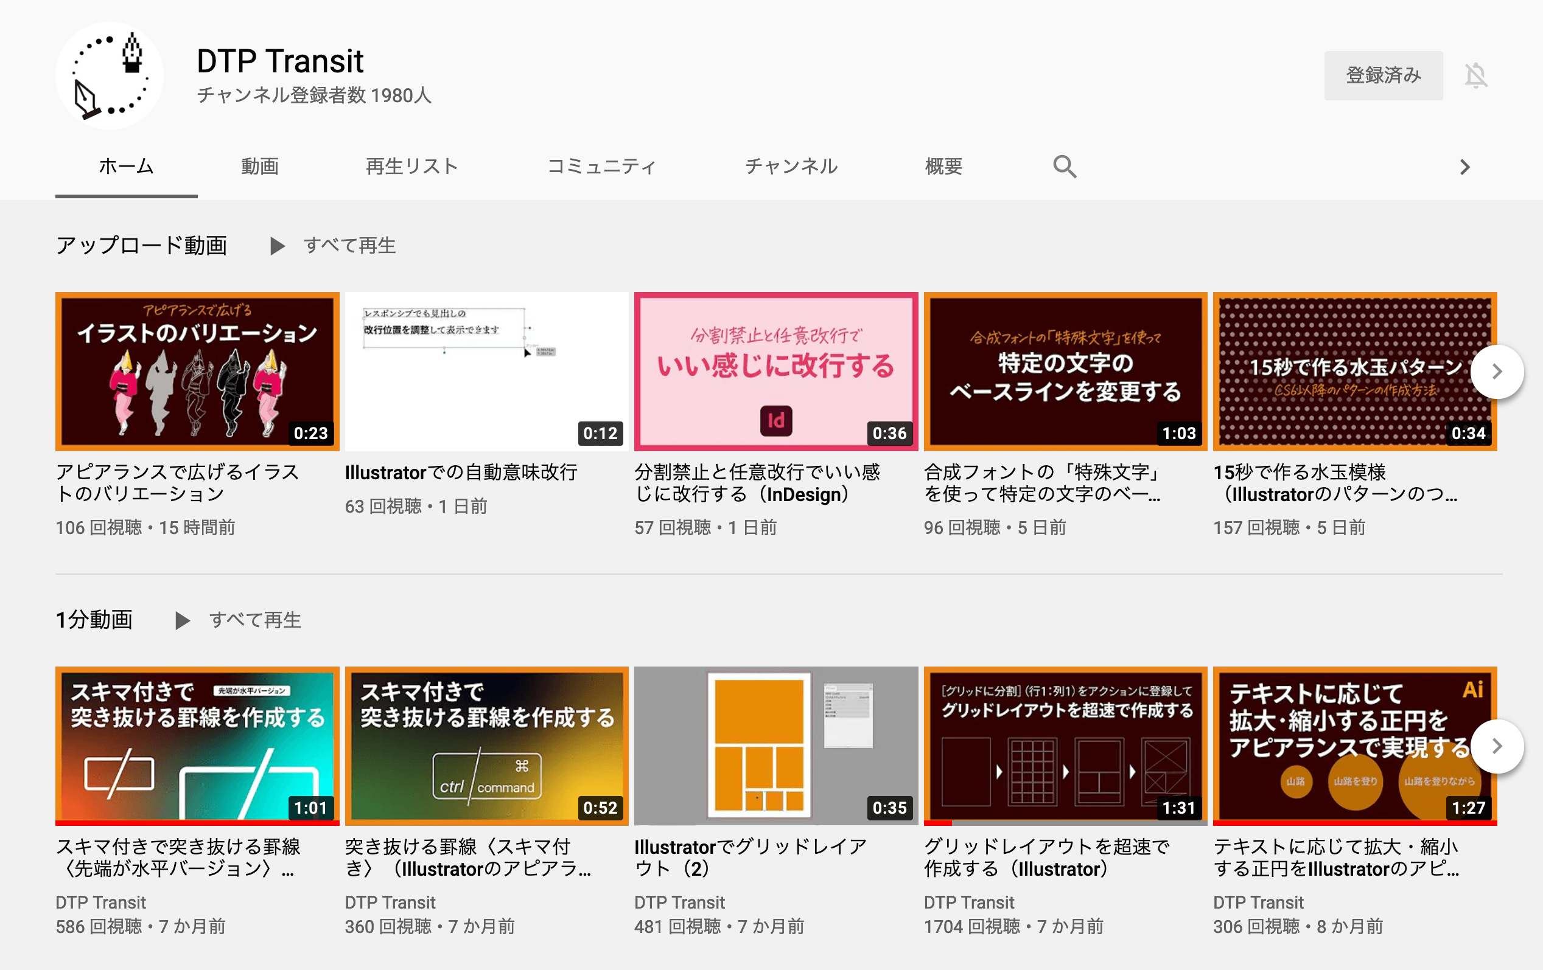Click DTP Transit under 1704 回視聴 video
Image resolution: width=1543 pixels, height=970 pixels.
[x=969, y=902]
